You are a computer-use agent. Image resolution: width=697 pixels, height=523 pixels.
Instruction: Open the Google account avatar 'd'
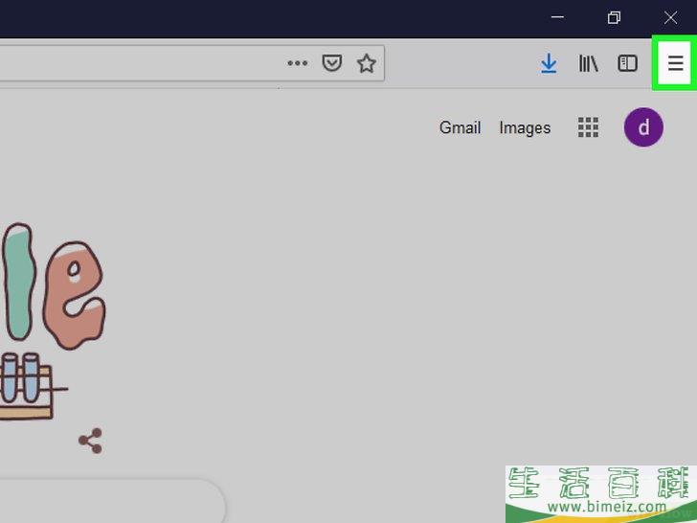click(x=643, y=127)
